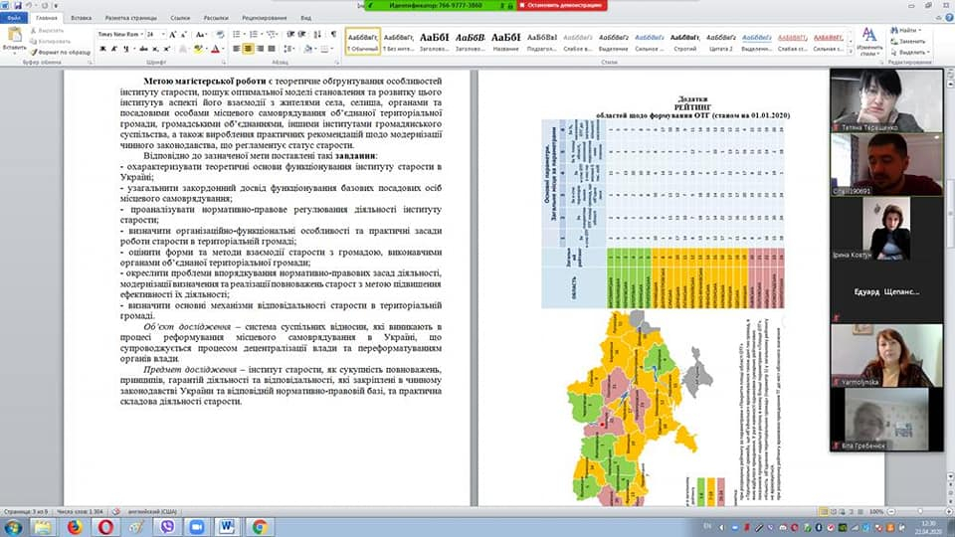Screen dimensions: 955x537
Task: Click the bulleted list icon
Action: 239,33
